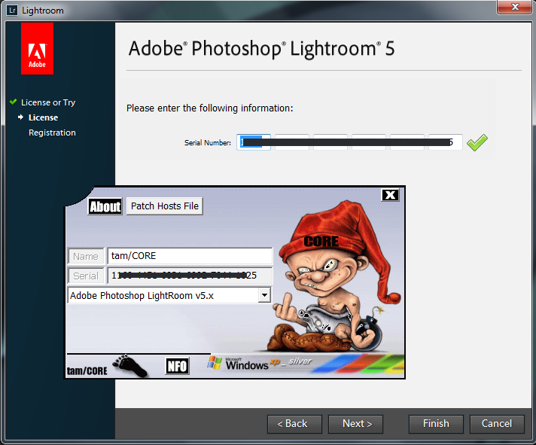Viewport: 536px width, 445px height.
Task: Click the green check beside License or Try
Action: pos(14,102)
